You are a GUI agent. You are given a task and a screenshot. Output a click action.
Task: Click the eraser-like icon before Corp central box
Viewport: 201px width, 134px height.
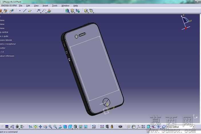click(164, 127)
